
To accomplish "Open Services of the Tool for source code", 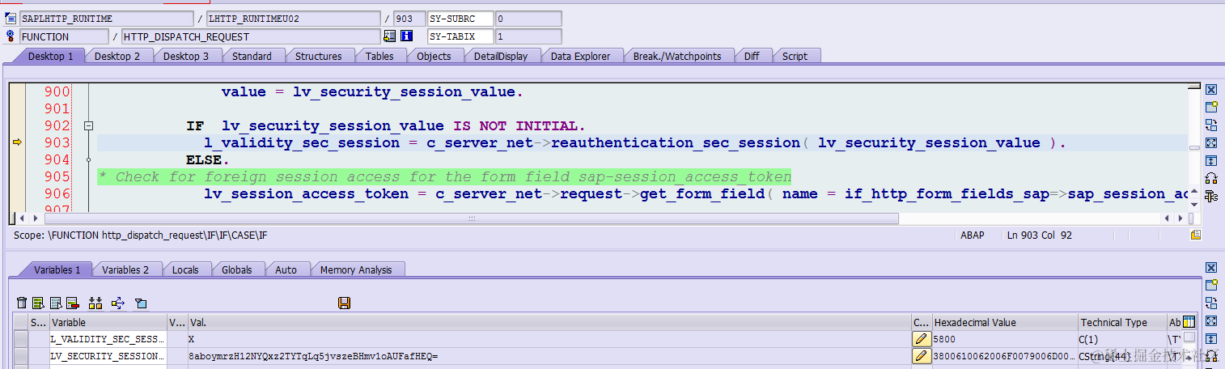I will [1211, 178].
